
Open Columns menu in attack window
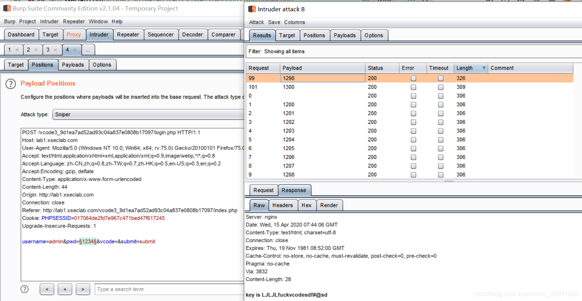[295, 22]
